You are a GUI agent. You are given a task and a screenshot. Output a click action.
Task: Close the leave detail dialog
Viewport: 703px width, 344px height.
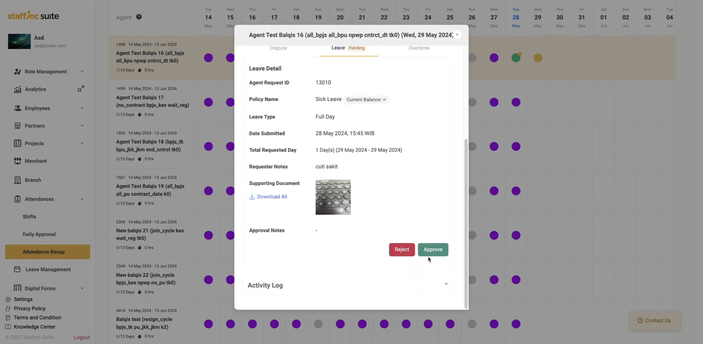(457, 34)
